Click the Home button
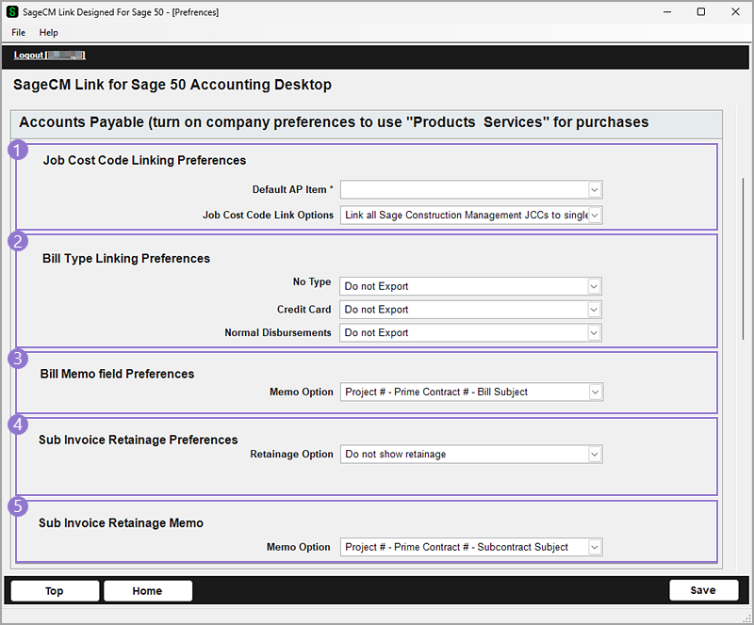Viewport: 754px width, 625px height. [148, 591]
